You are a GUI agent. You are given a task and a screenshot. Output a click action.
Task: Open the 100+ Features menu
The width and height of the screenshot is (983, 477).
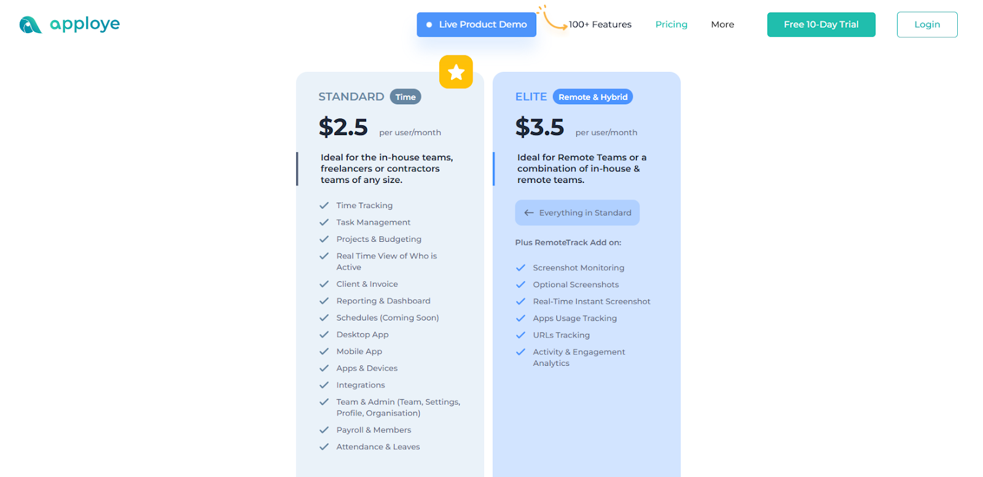point(600,25)
